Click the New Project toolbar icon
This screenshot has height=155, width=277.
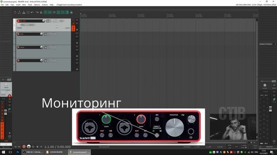click(15, 12)
